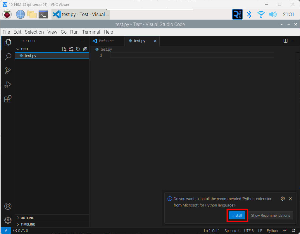Viewport: 300px width, 234px height.
Task: Select test.py in the Explorer tree
Action: tap(52, 56)
